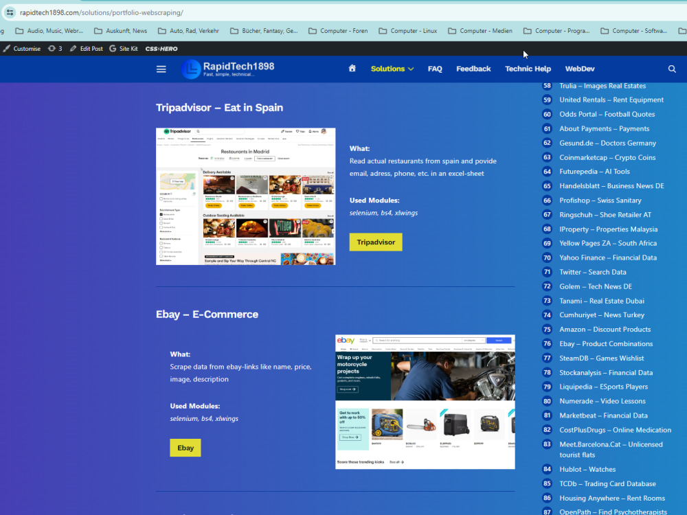Open the Bücher, Fantasy bookmark folder

(264, 31)
